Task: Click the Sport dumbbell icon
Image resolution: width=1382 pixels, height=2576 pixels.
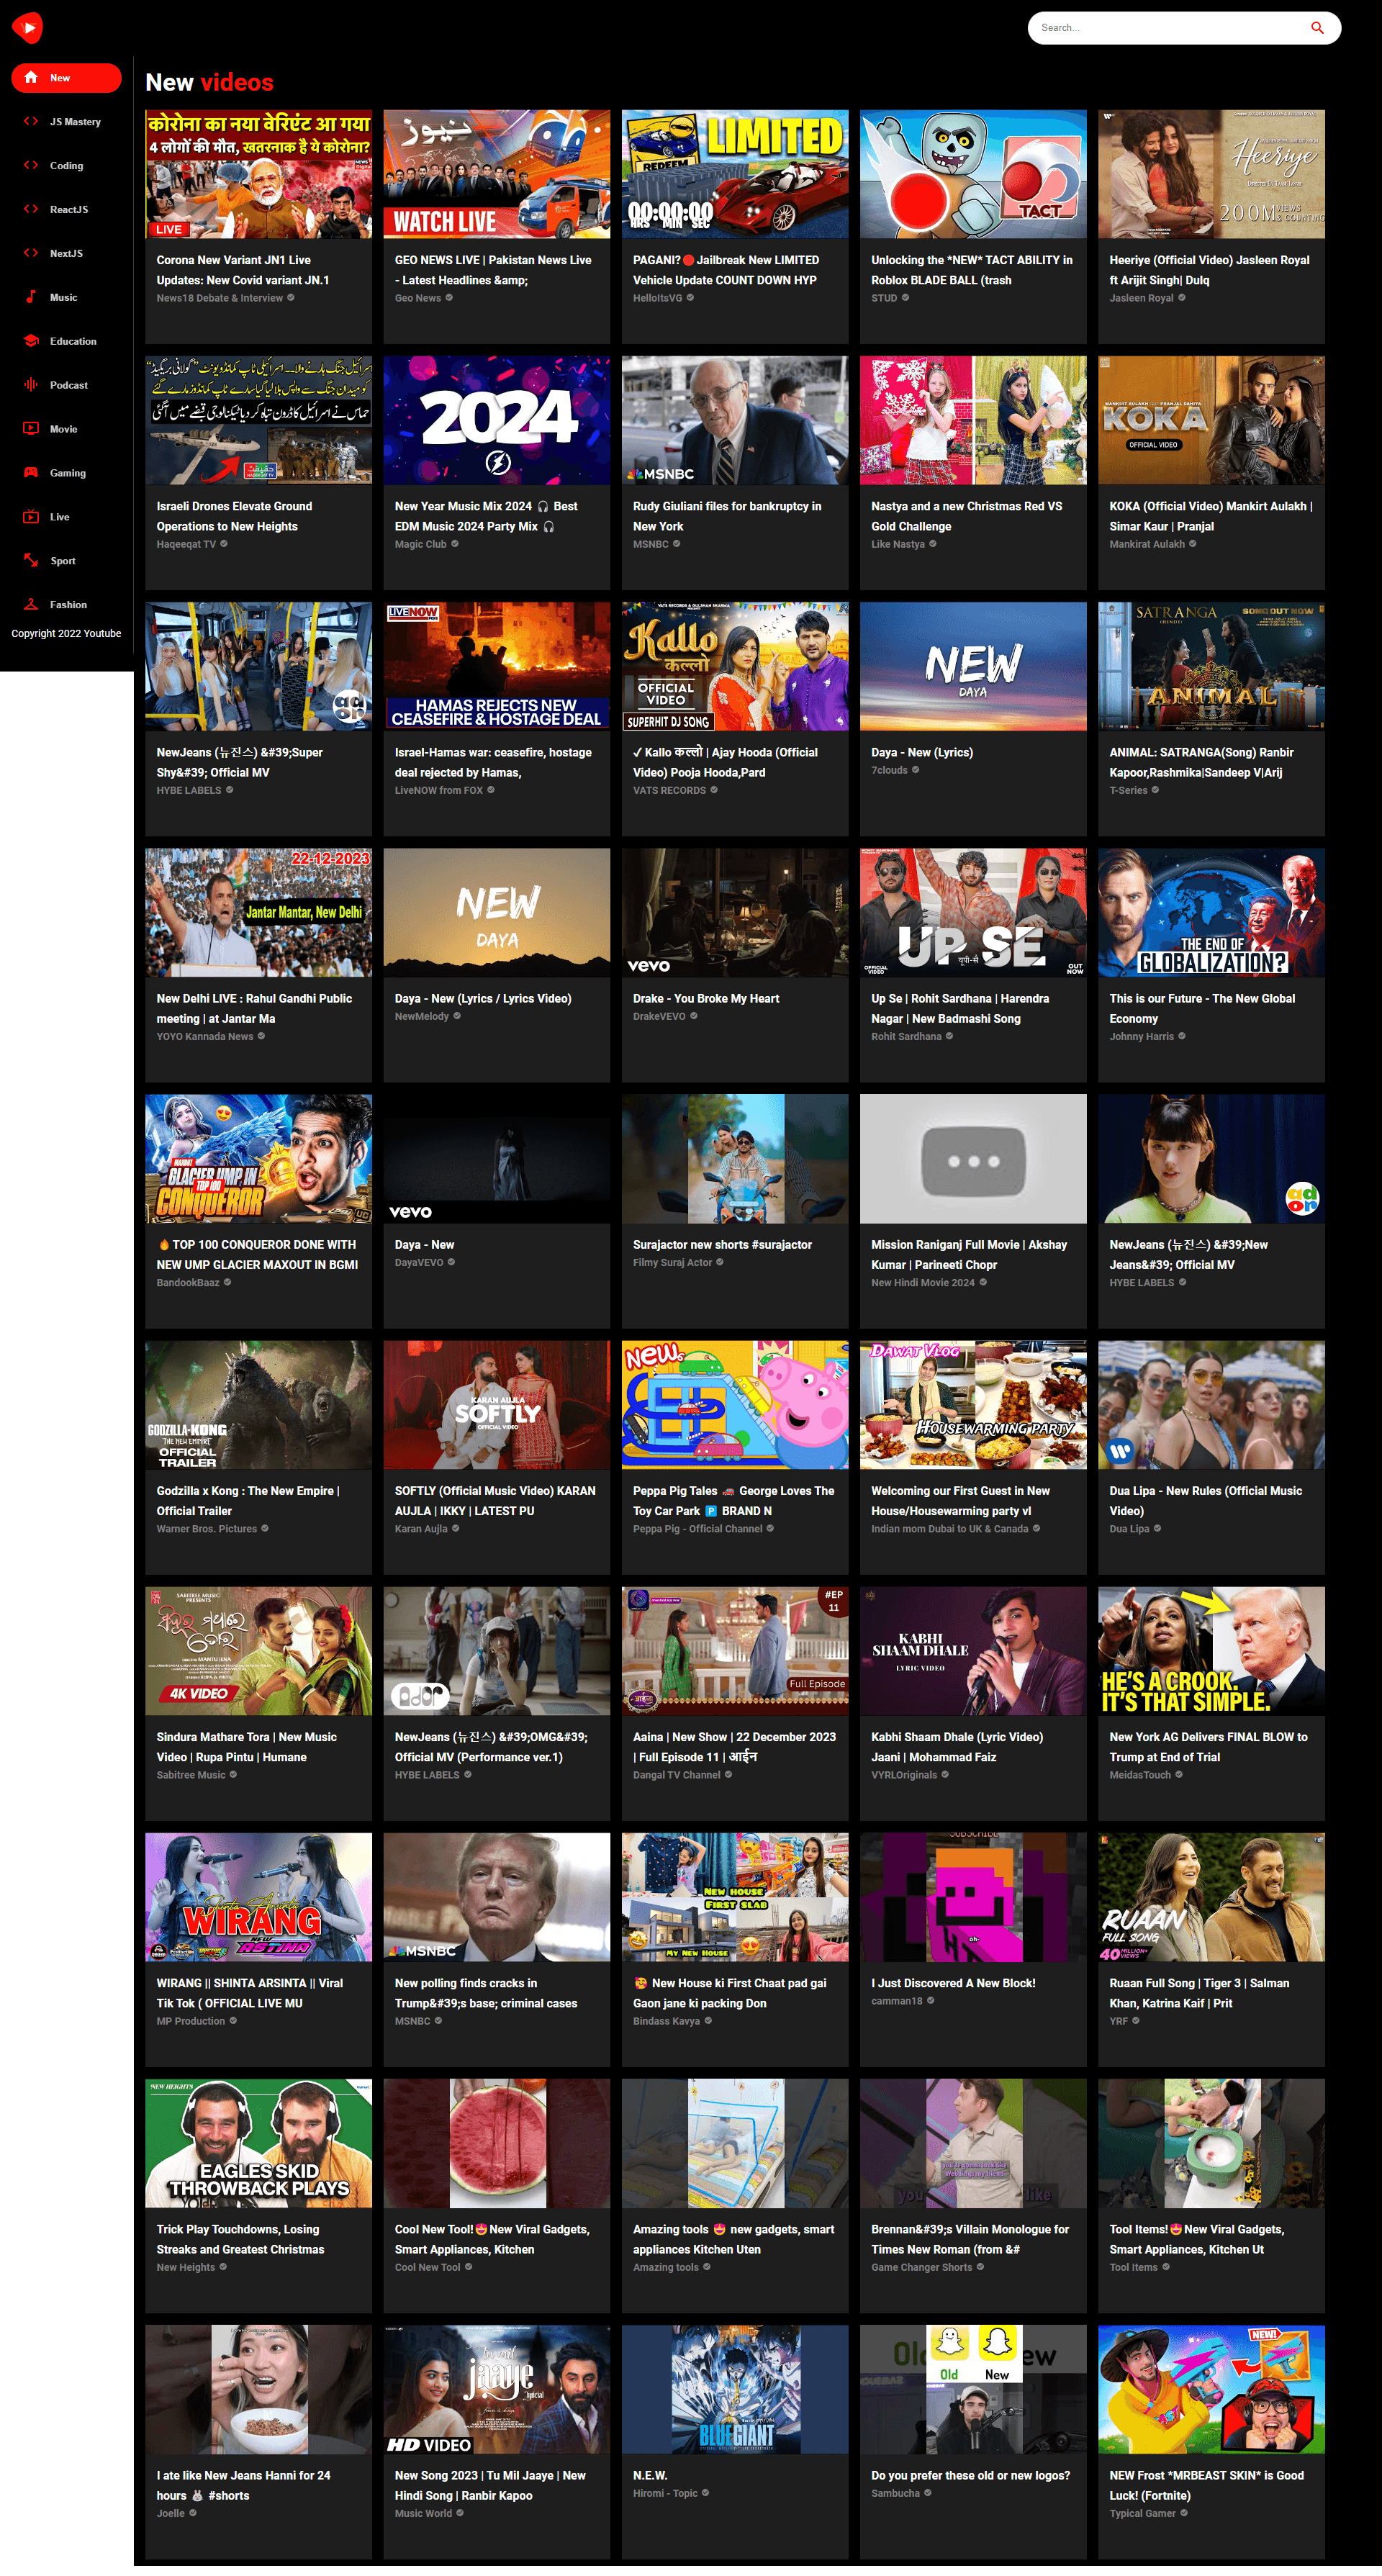Action: click(31, 561)
